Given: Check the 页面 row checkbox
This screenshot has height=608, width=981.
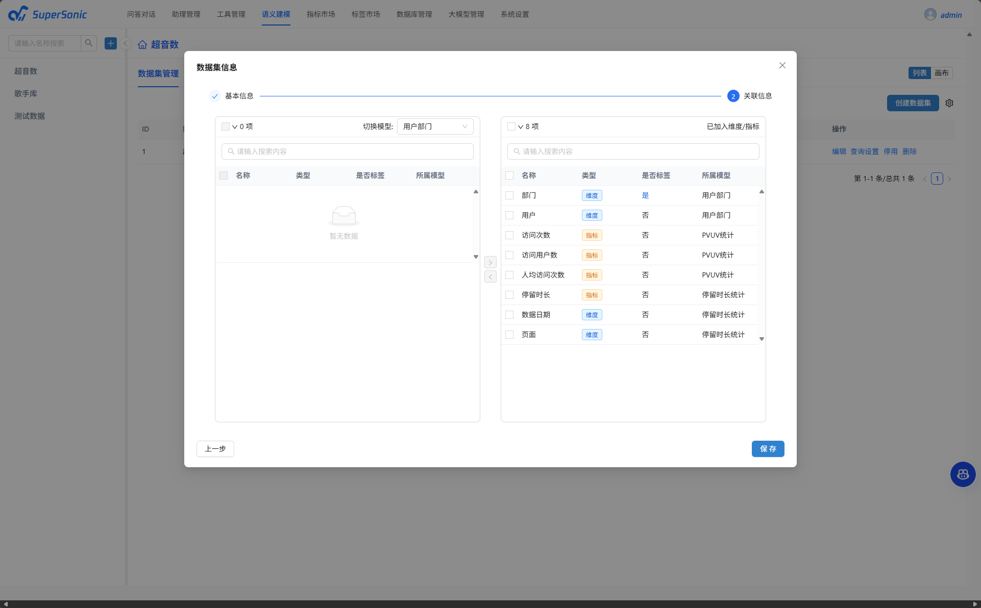Looking at the screenshot, I should click(509, 335).
